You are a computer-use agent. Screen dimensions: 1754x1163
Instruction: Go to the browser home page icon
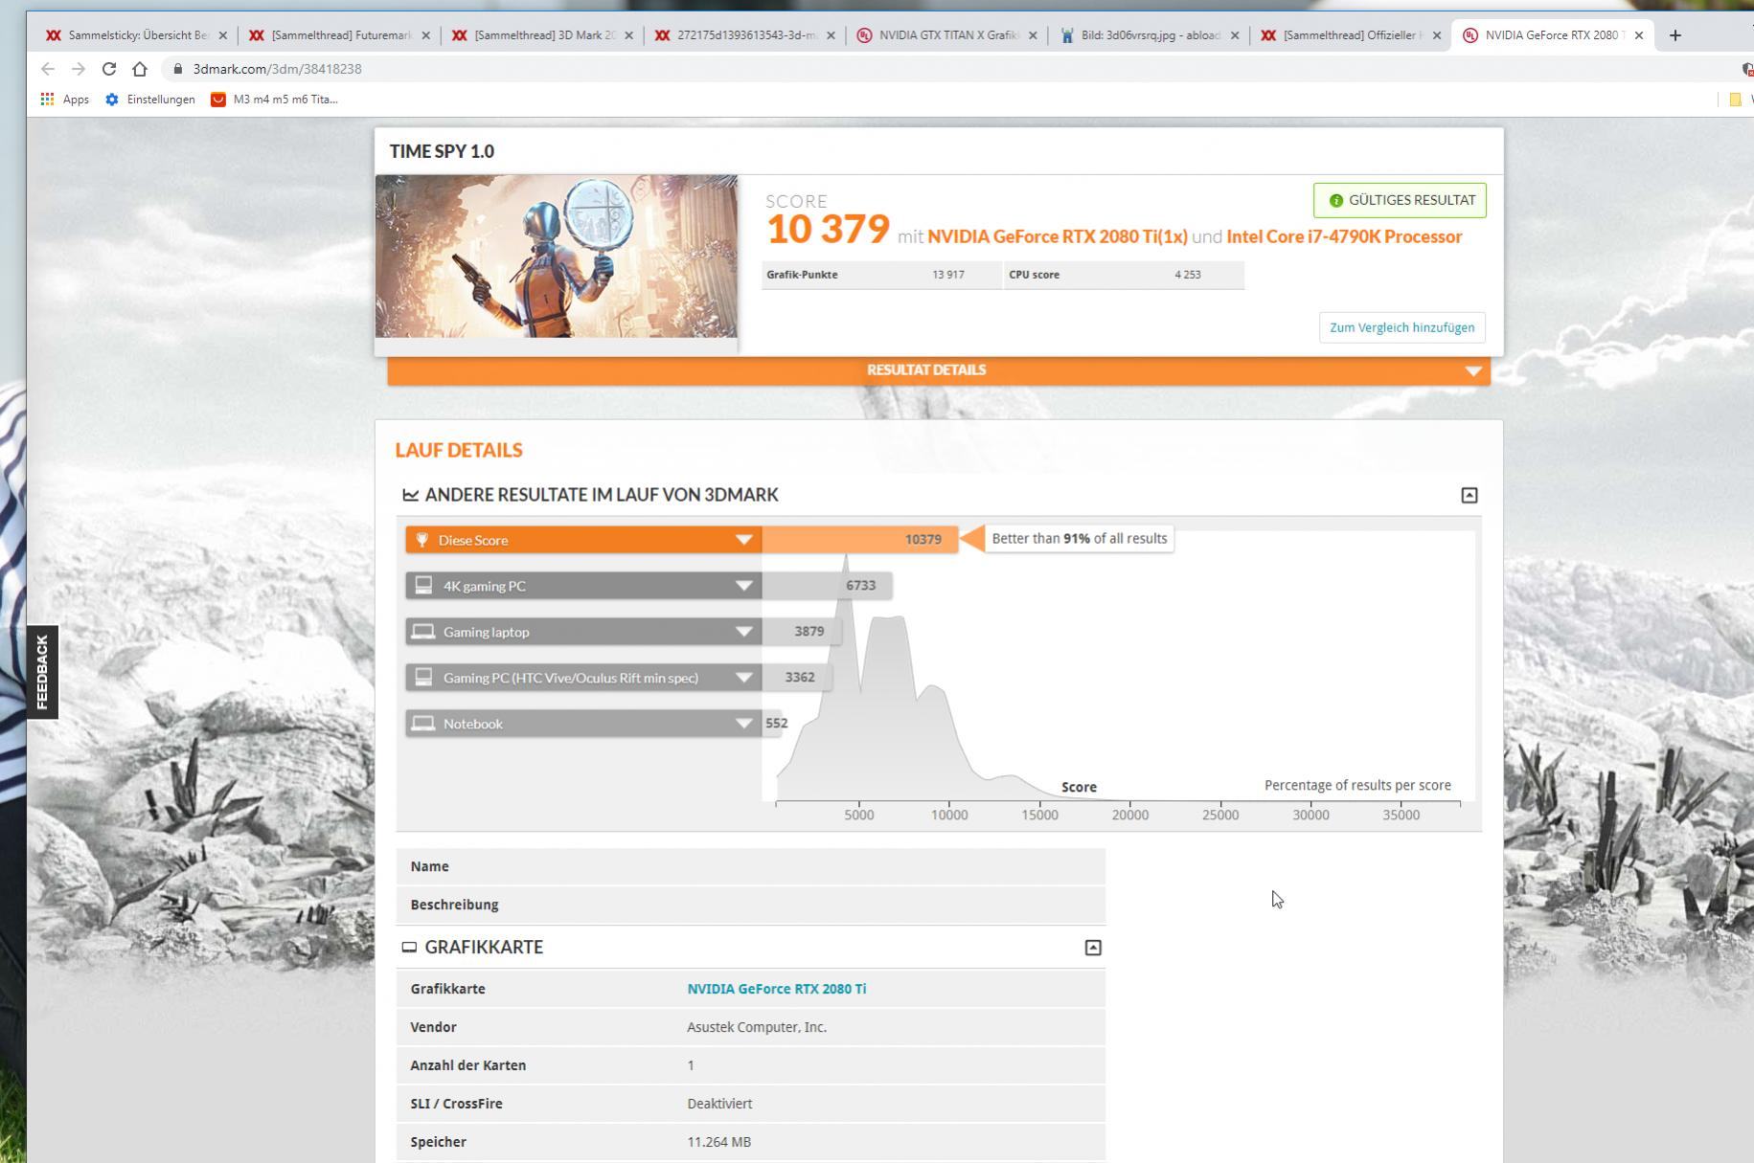pos(140,69)
